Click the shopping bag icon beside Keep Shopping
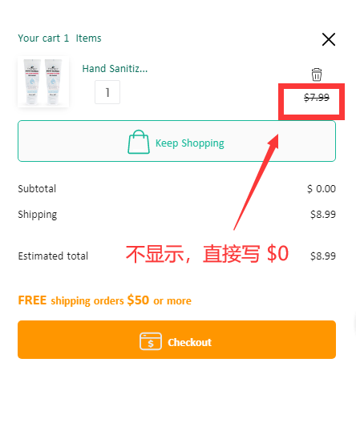This screenshot has width=356, height=439. [x=139, y=142]
